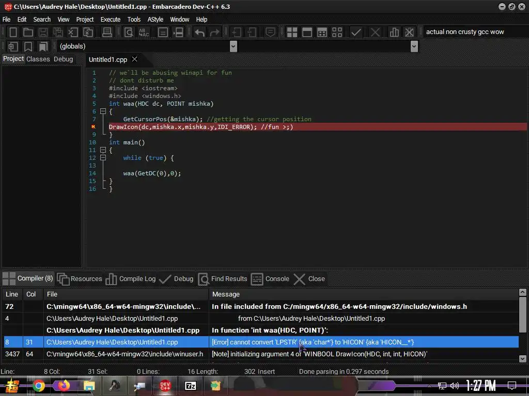Image resolution: width=529 pixels, height=396 pixels.
Task: Open the View menu
Action: tap(63, 19)
